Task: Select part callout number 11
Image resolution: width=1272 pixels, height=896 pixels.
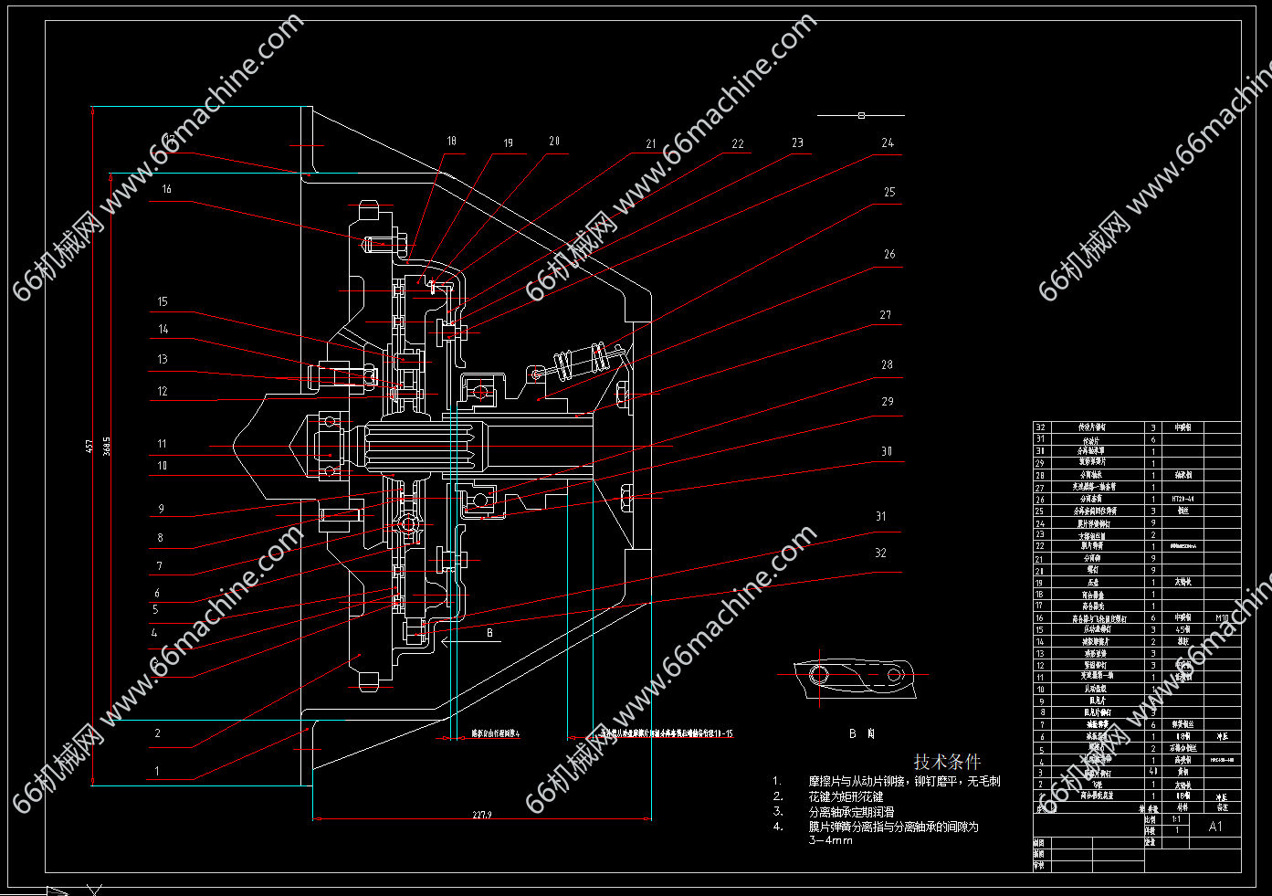Action: pos(162,445)
